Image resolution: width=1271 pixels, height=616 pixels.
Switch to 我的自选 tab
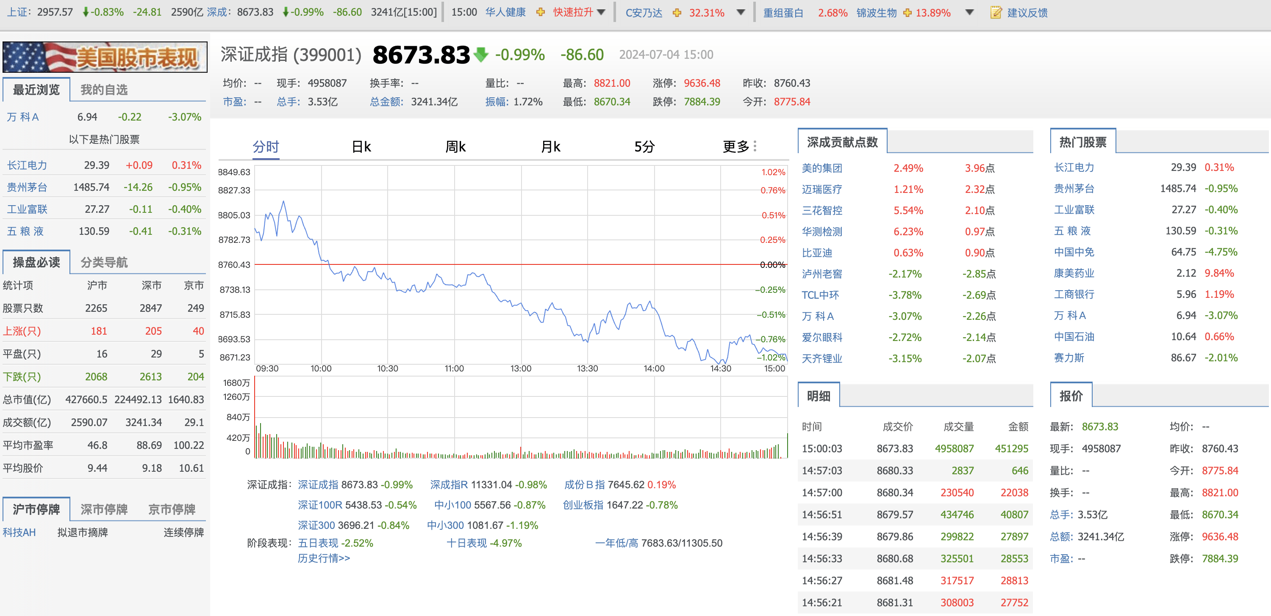(104, 90)
